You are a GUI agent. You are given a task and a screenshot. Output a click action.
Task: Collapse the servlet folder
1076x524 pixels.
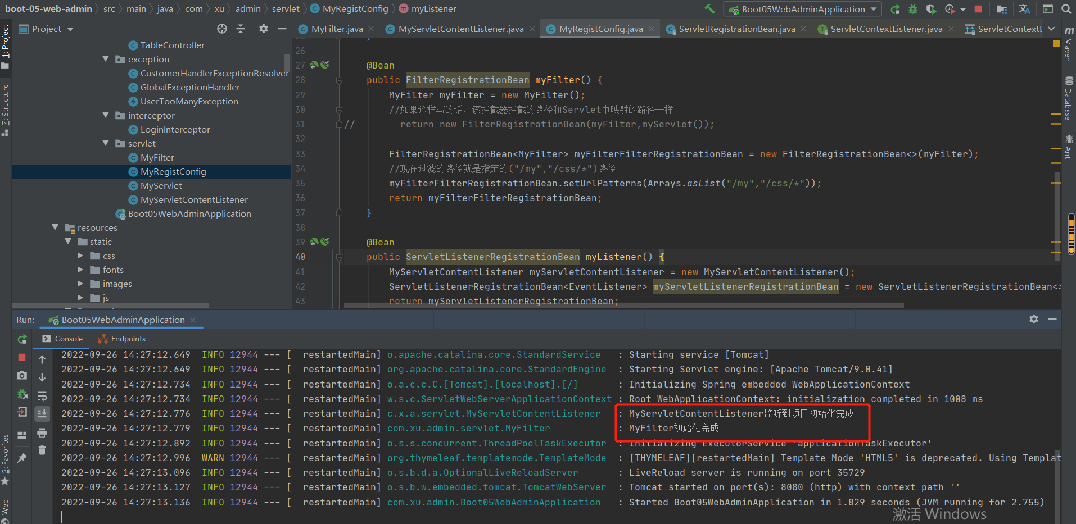tap(106, 143)
